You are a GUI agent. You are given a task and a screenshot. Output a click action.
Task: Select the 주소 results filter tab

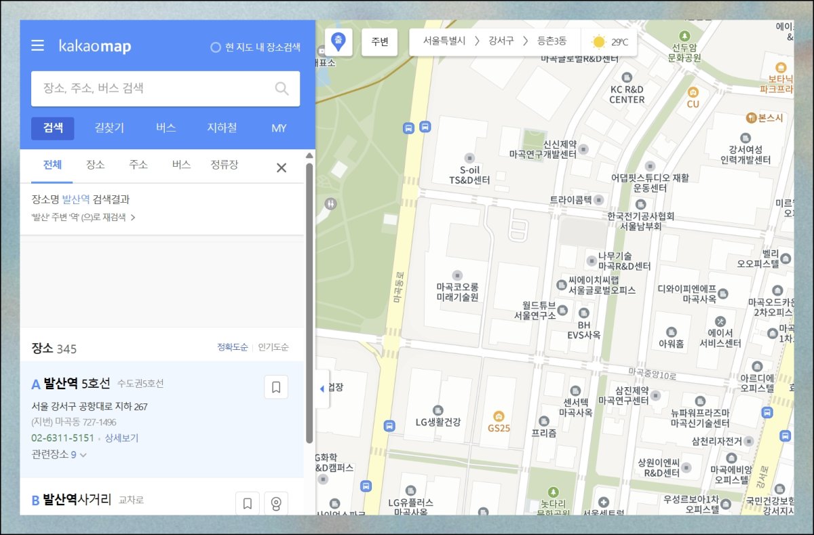coord(138,165)
